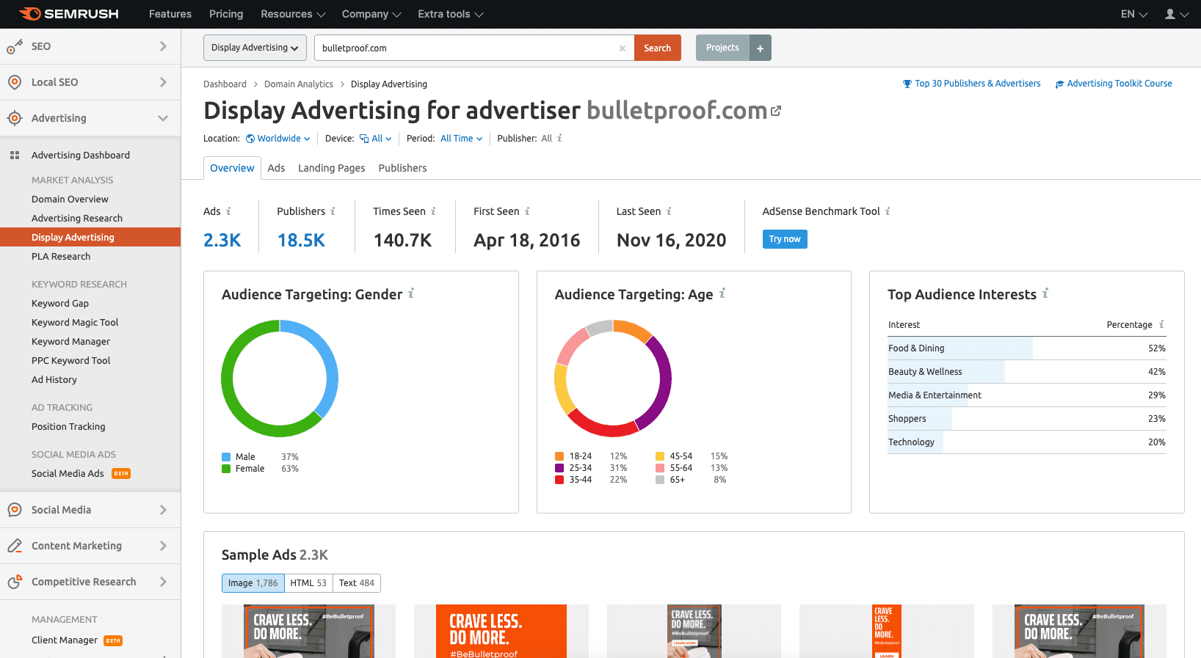The width and height of the screenshot is (1201, 658).
Task: Click the Social Media sidebar icon
Action: click(14, 510)
